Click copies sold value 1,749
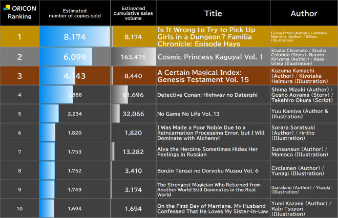Viewport: 338px width, 218px height. [x=75, y=189]
